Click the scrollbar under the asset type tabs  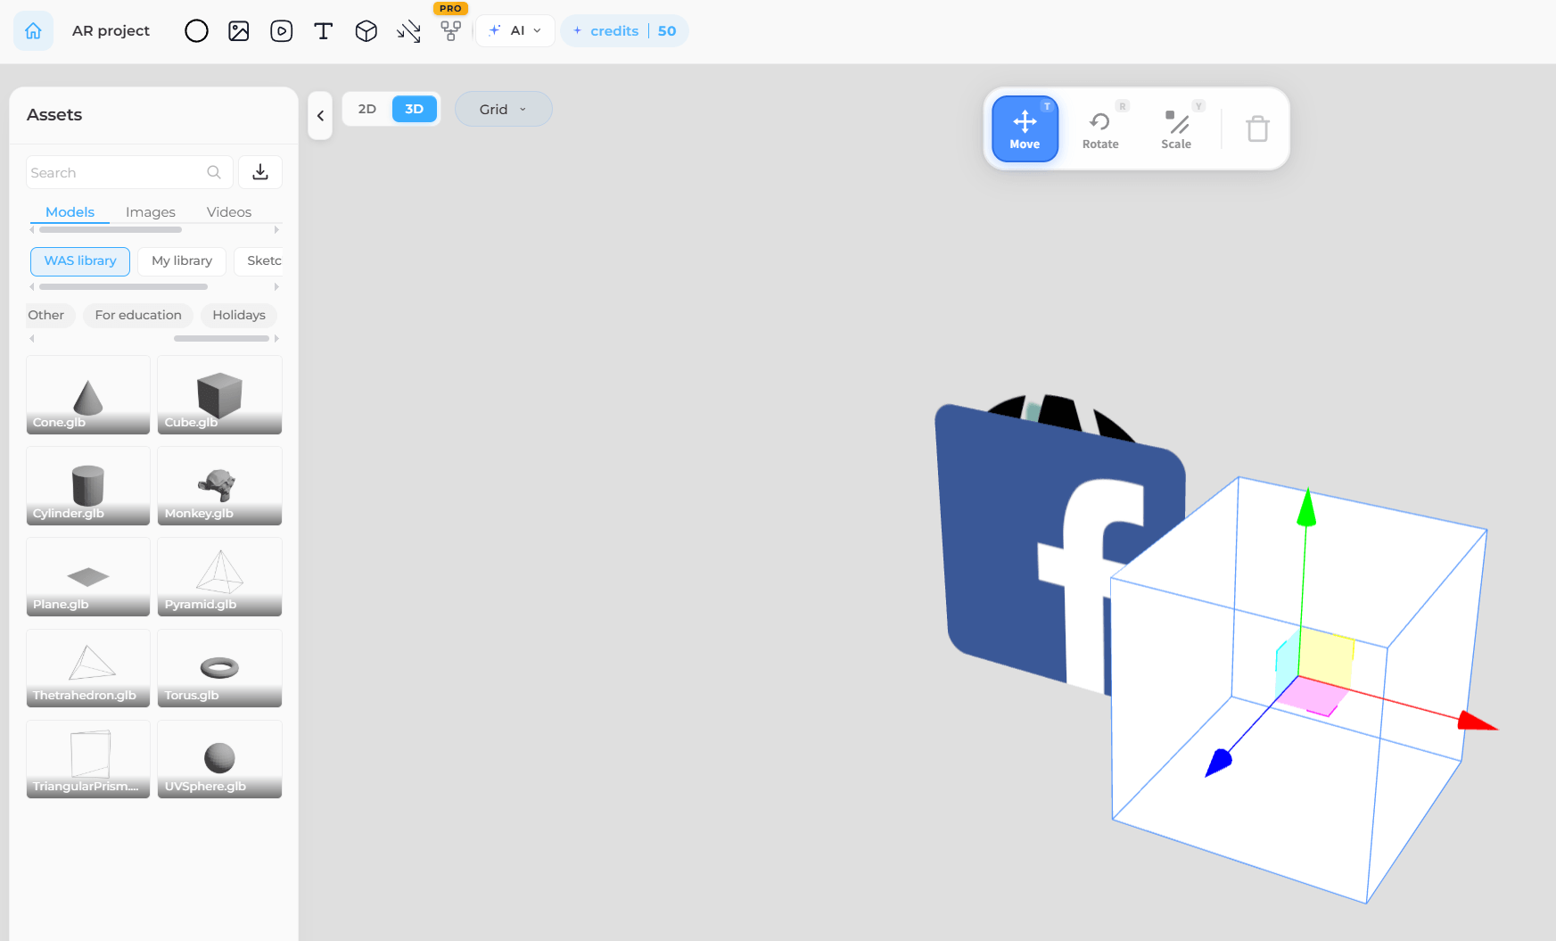(111, 230)
